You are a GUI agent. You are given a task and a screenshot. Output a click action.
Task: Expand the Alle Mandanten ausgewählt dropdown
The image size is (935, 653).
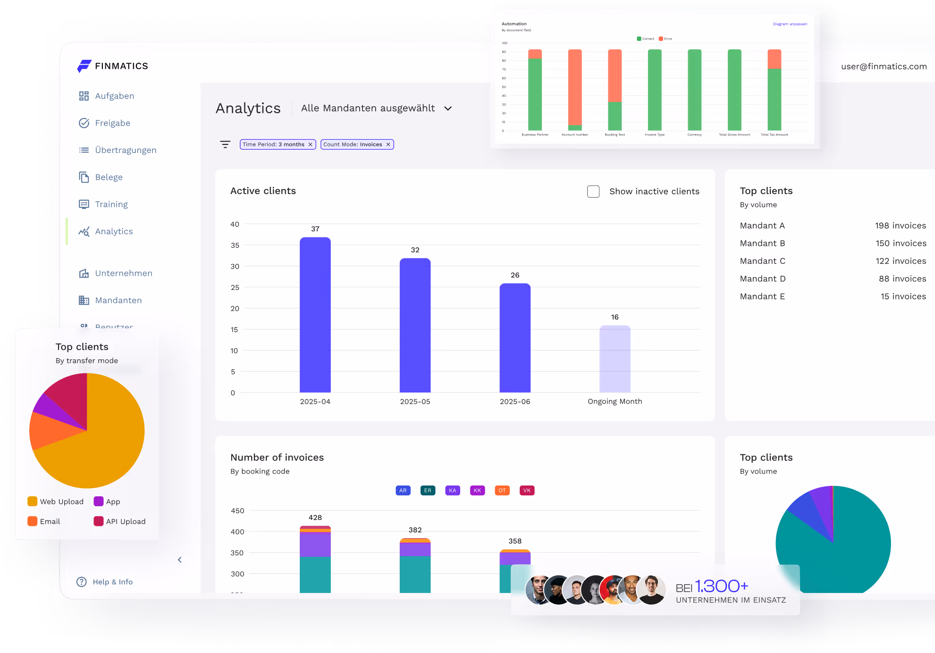point(448,109)
